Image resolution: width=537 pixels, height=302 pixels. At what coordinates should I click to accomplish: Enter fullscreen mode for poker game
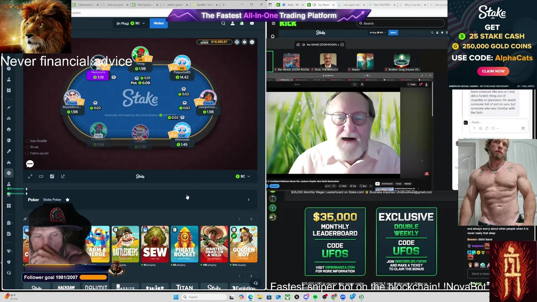click(x=30, y=177)
